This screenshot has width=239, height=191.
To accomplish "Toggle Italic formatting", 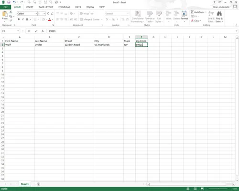I will click(23, 19).
